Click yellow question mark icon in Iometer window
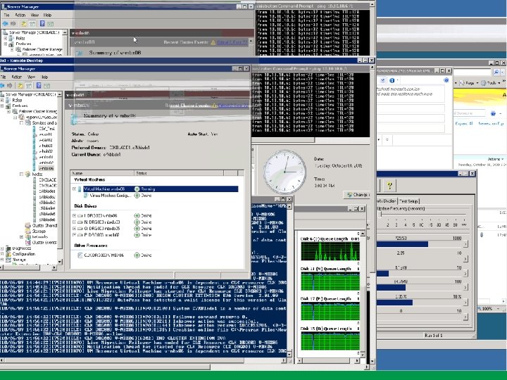The image size is (507, 380). click(x=389, y=186)
